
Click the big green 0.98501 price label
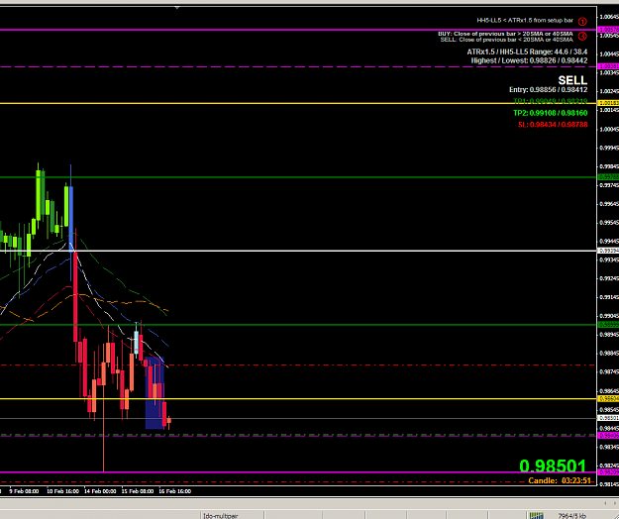(x=553, y=466)
